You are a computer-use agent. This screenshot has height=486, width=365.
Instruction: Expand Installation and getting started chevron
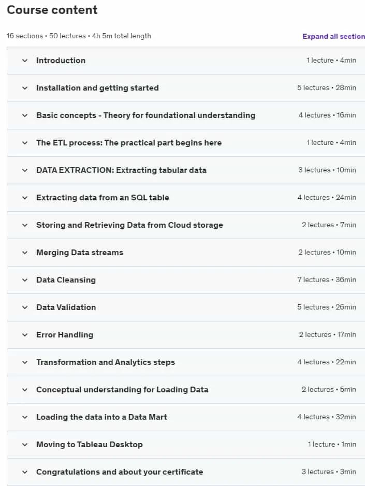25,88
